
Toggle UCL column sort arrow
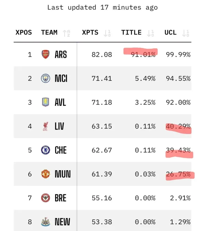(186, 33)
